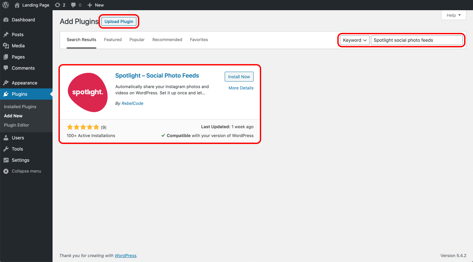The height and width of the screenshot is (262, 473).
Task: Open the Spotlight – Social Photo Feeds title
Action: click(157, 76)
